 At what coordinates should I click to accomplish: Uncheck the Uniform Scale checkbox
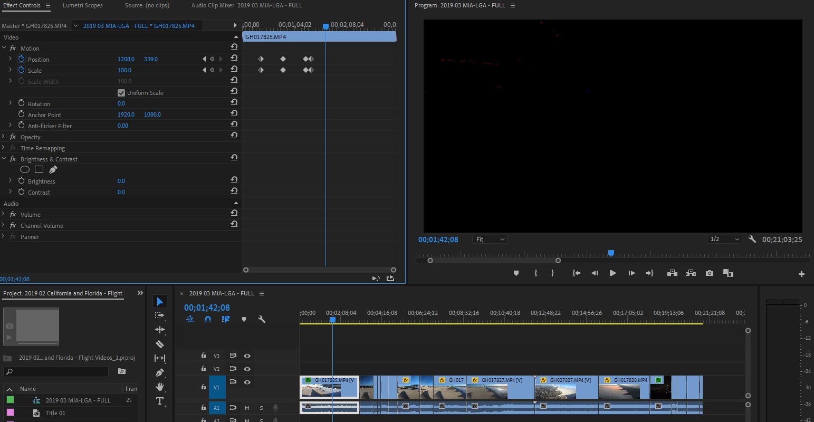(x=121, y=92)
